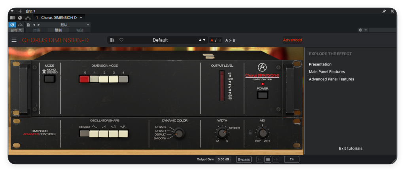This screenshot has width=405, height=172.
Task: Open the routing tree icon
Action: tap(28, 17)
